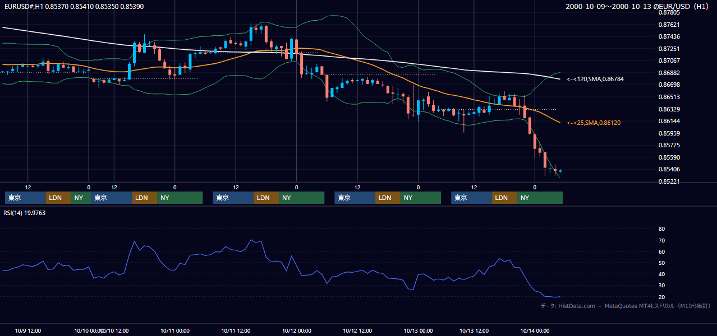Click RSI scale value 80

[661, 229]
